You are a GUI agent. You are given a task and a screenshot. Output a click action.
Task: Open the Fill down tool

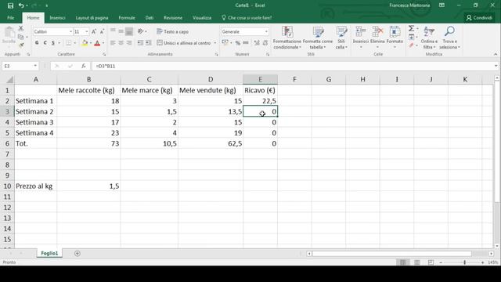tap(412, 37)
